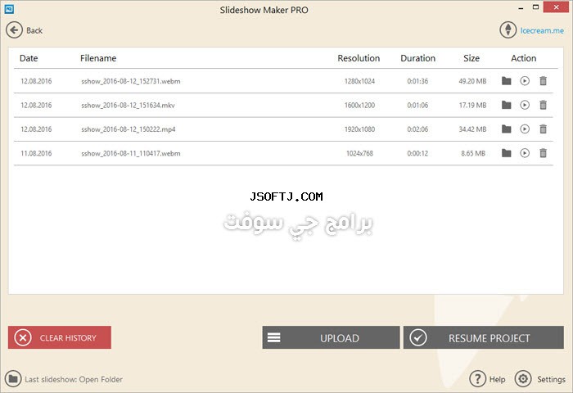Viewport: 573px width, 393px height.
Task: Sort by the Duration column header
Action: pyautogui.click(x=417, y=58)
